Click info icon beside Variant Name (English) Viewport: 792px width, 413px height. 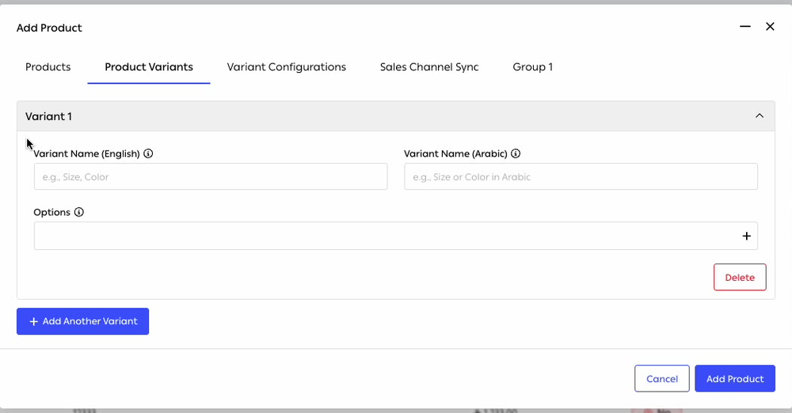pyautogui.click(x=148, y=153)
